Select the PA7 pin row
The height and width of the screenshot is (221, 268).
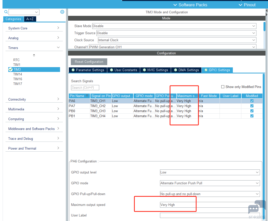[166, 106]
